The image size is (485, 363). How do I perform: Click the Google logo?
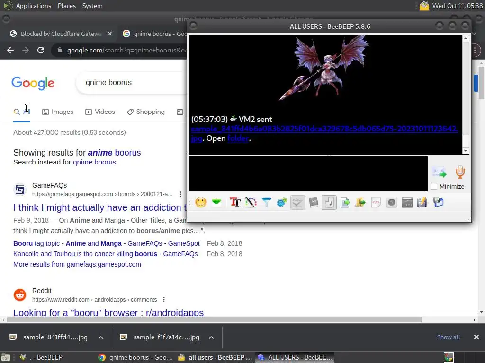pos(33,83)
